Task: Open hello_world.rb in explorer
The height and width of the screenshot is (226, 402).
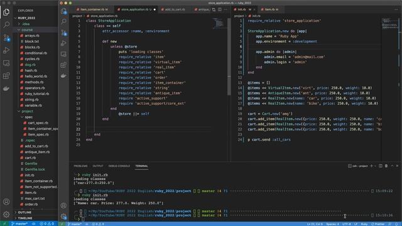Action: point(36,77)
